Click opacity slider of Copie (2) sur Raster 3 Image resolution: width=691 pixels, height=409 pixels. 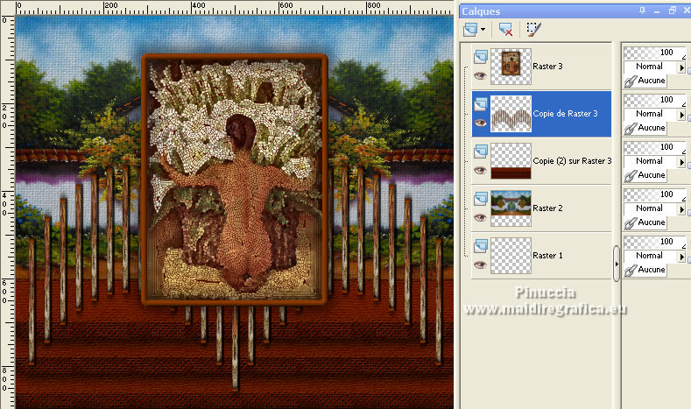point(655,147)
